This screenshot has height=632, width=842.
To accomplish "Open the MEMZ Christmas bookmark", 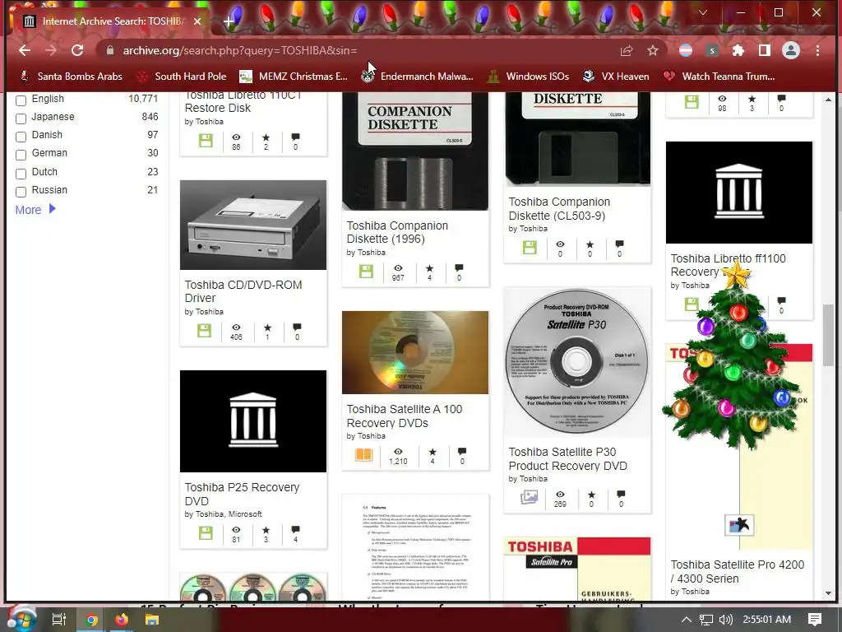I will [x=294, y=77].
